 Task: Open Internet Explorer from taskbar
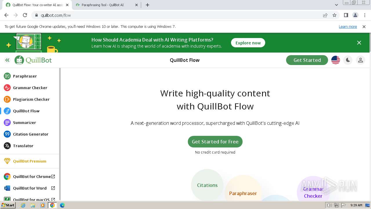pyautogui.click(x=23, y=205)
